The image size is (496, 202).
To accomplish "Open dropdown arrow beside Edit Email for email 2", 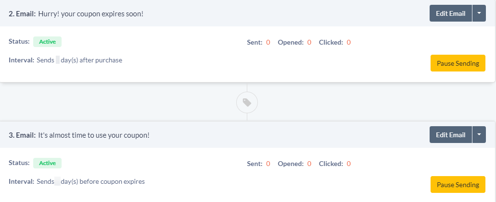I will (479, 13).
